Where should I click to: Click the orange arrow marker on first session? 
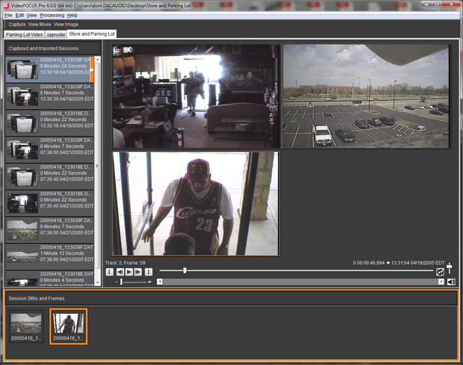coord(92,70)
